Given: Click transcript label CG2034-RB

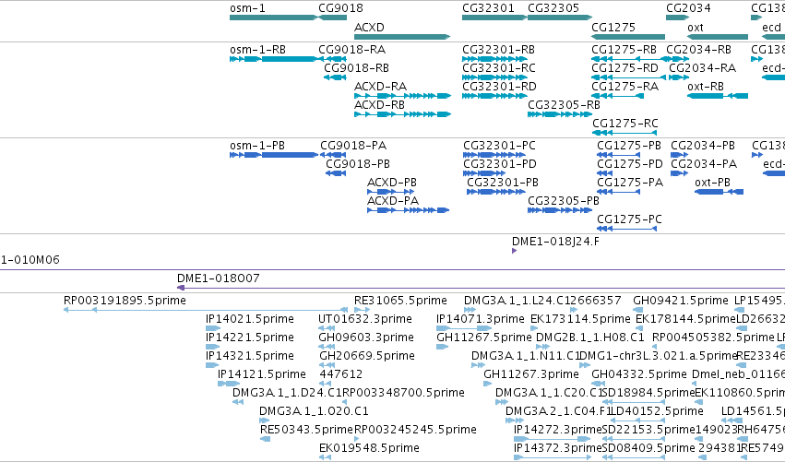Looking at the screenshot, I should pos(698,50).
